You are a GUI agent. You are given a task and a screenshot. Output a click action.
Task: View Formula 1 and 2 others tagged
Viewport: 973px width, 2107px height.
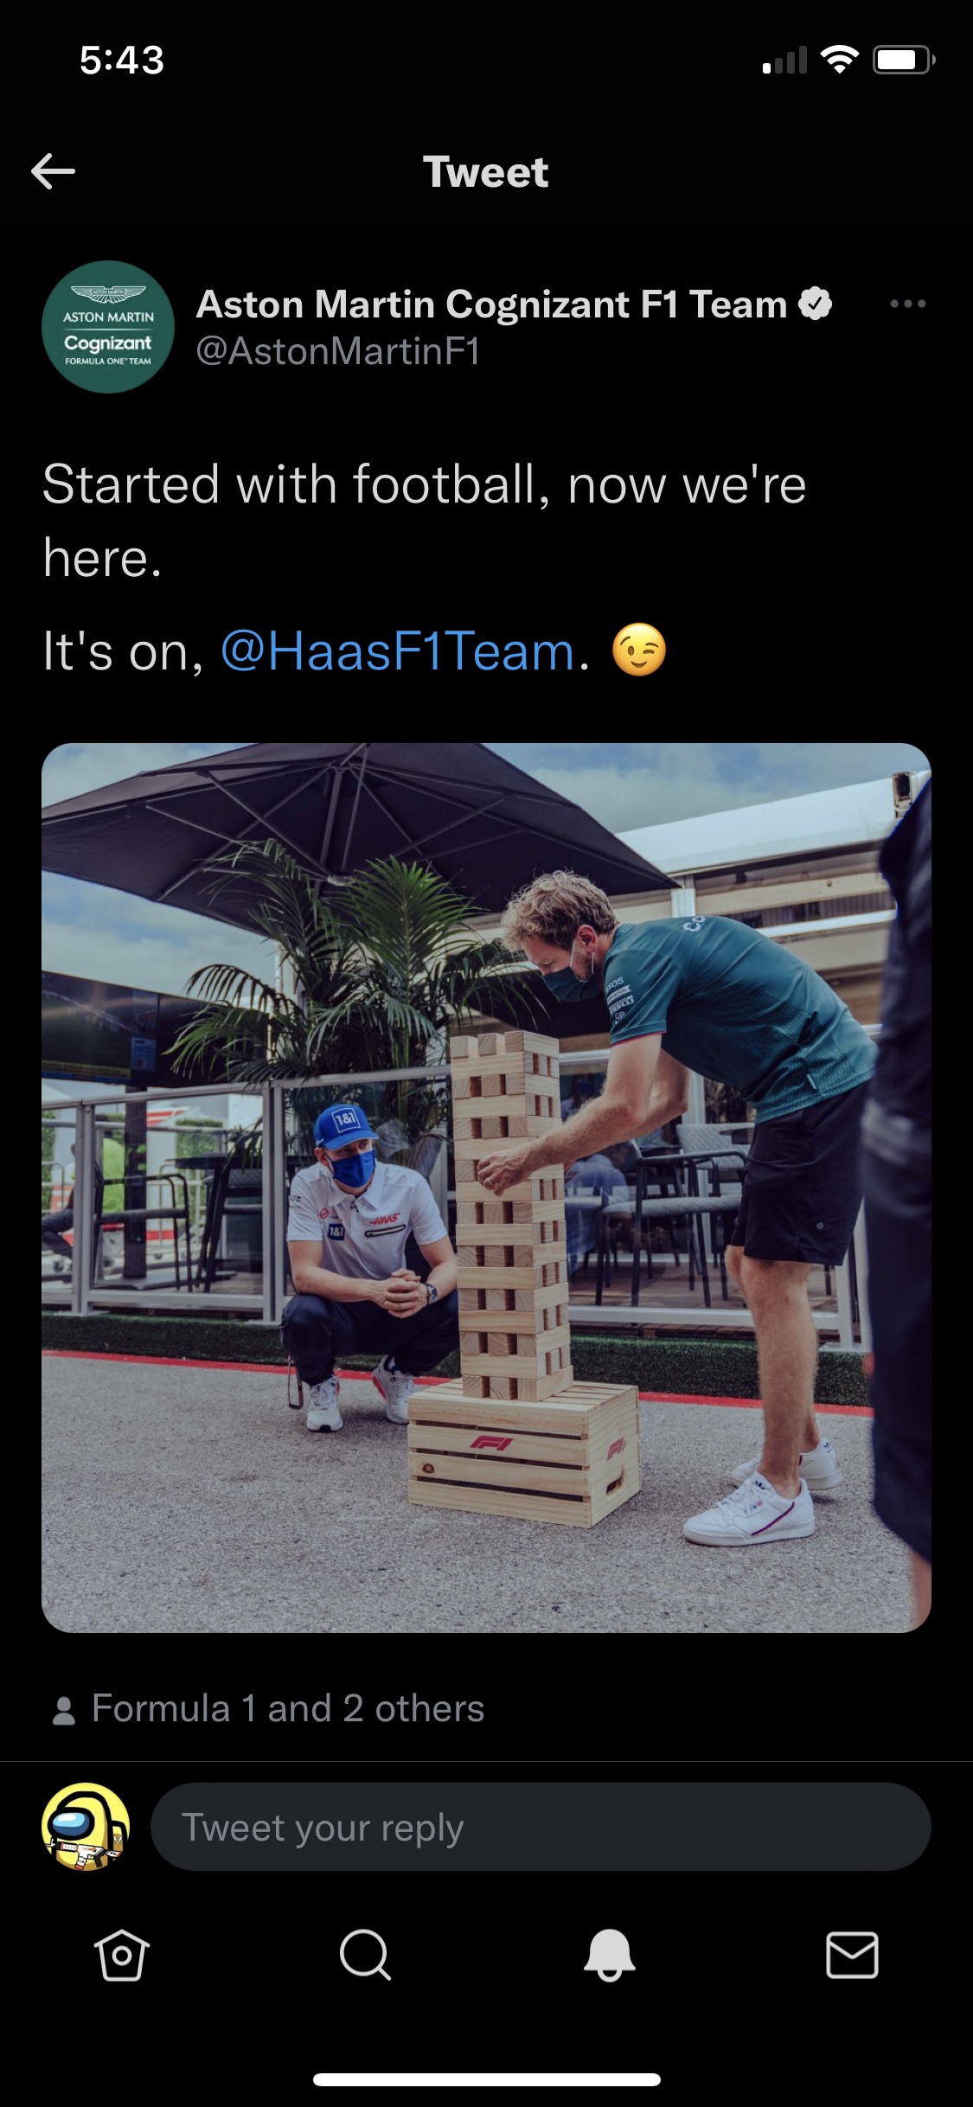click(x=288, y=1708)
